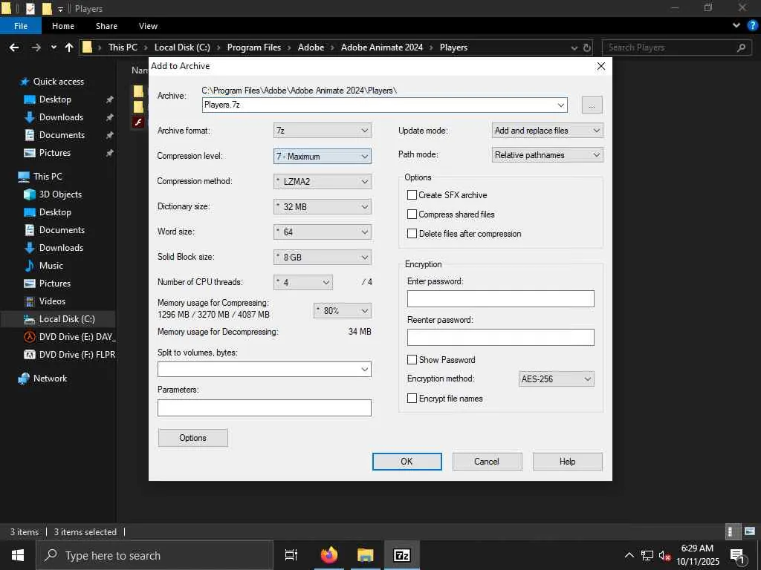
Task: Select Network in sidebar
Action: pos(50,379)
